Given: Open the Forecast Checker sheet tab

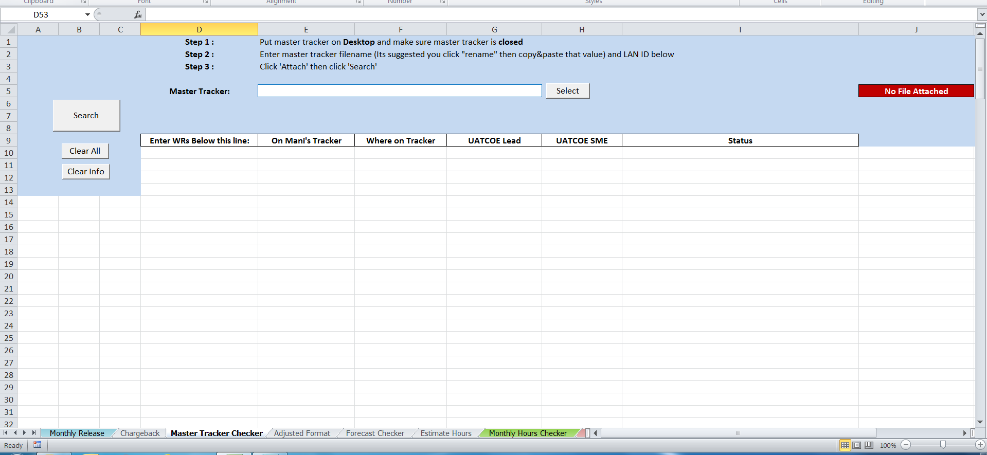Looking at the screenshot, I should click(375, 433).
